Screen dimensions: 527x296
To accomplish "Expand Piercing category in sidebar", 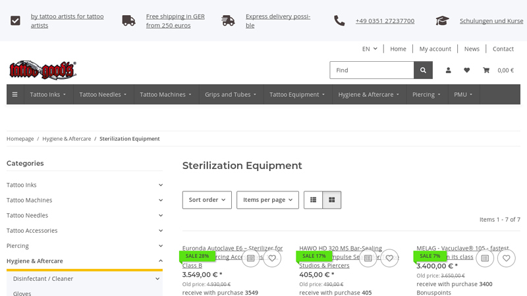I will (161, 246).
